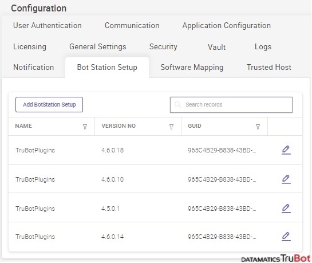Select version 4.5.0.1 cell
This screenshot has width=312, height=263.
point(110,209)
